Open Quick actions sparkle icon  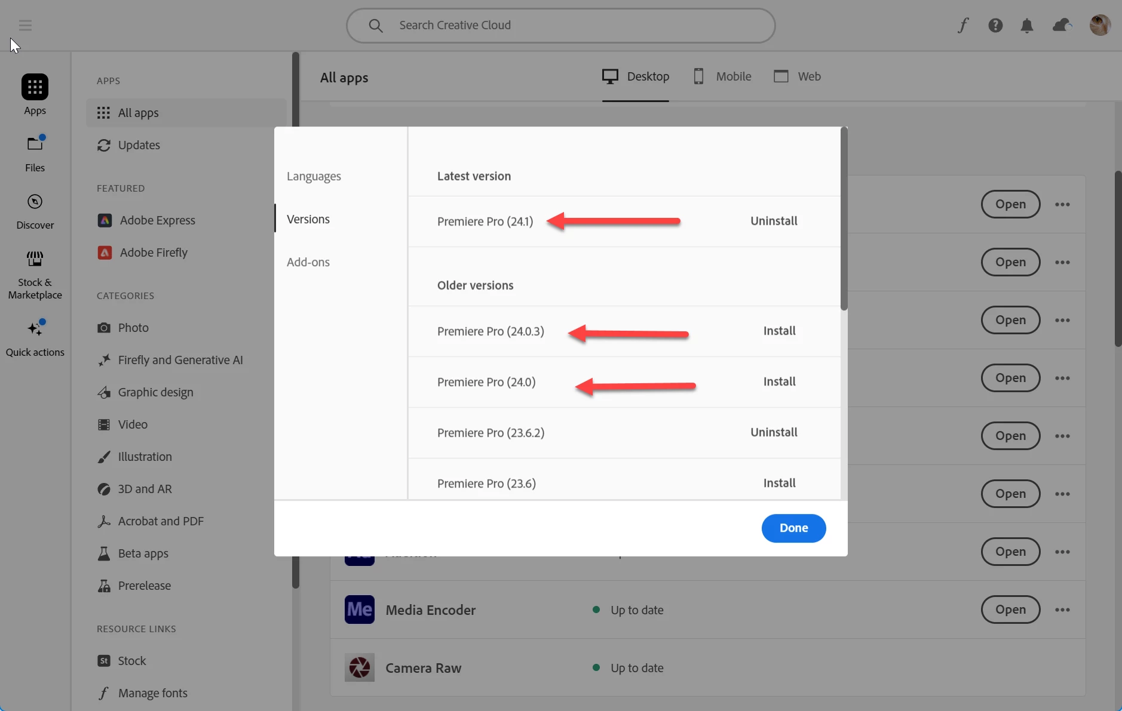35,328
